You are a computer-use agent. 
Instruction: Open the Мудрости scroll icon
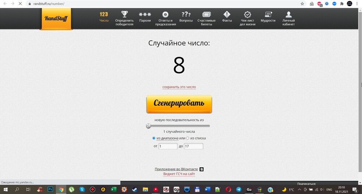tap(268, 15)
